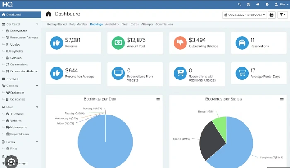
Task: Open the filter funnel dropdown
Action: click(282, 14)
